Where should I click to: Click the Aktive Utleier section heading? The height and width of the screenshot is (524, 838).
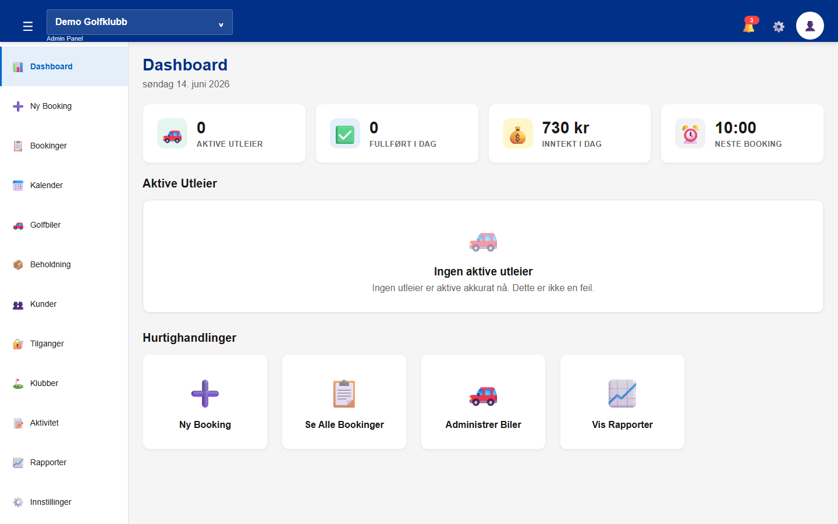point(180,183)
